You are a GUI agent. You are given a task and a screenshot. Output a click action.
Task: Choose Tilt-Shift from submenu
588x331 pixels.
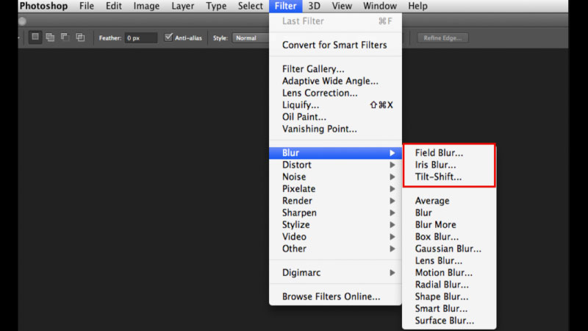pyautogui.click(x=449, y=177)
